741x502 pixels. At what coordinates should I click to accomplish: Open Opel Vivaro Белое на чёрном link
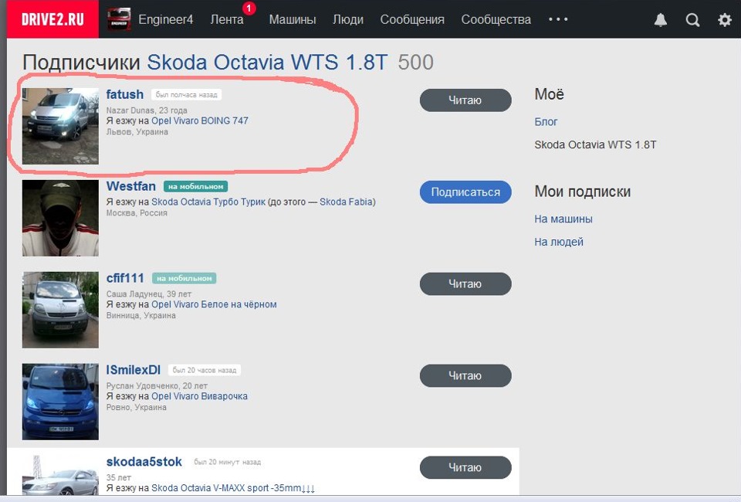pyautogui.click(x=214, y=304)
